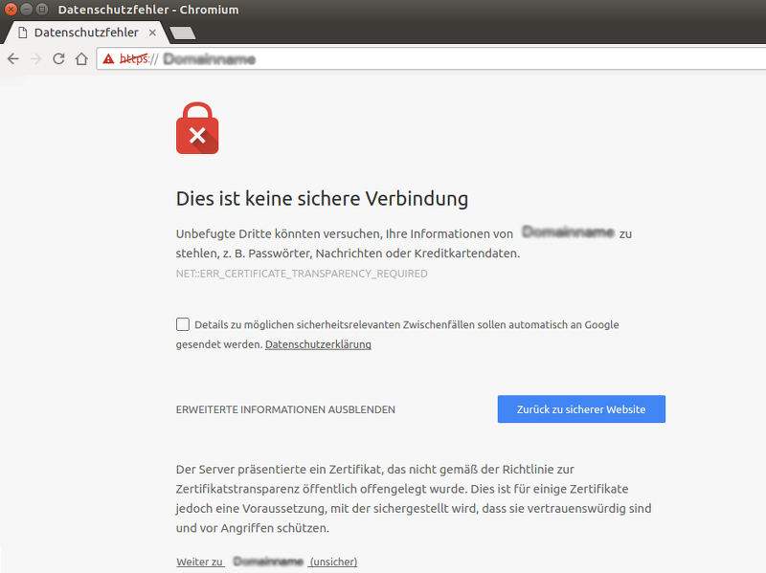Screen dimensions: 766x573
Task: Reload the page with the refresh icon
Action: [x=58, y=59]
